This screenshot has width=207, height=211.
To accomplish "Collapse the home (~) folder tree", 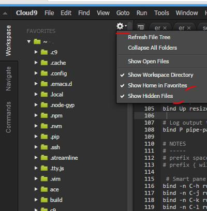I will [x=29, y=41].
